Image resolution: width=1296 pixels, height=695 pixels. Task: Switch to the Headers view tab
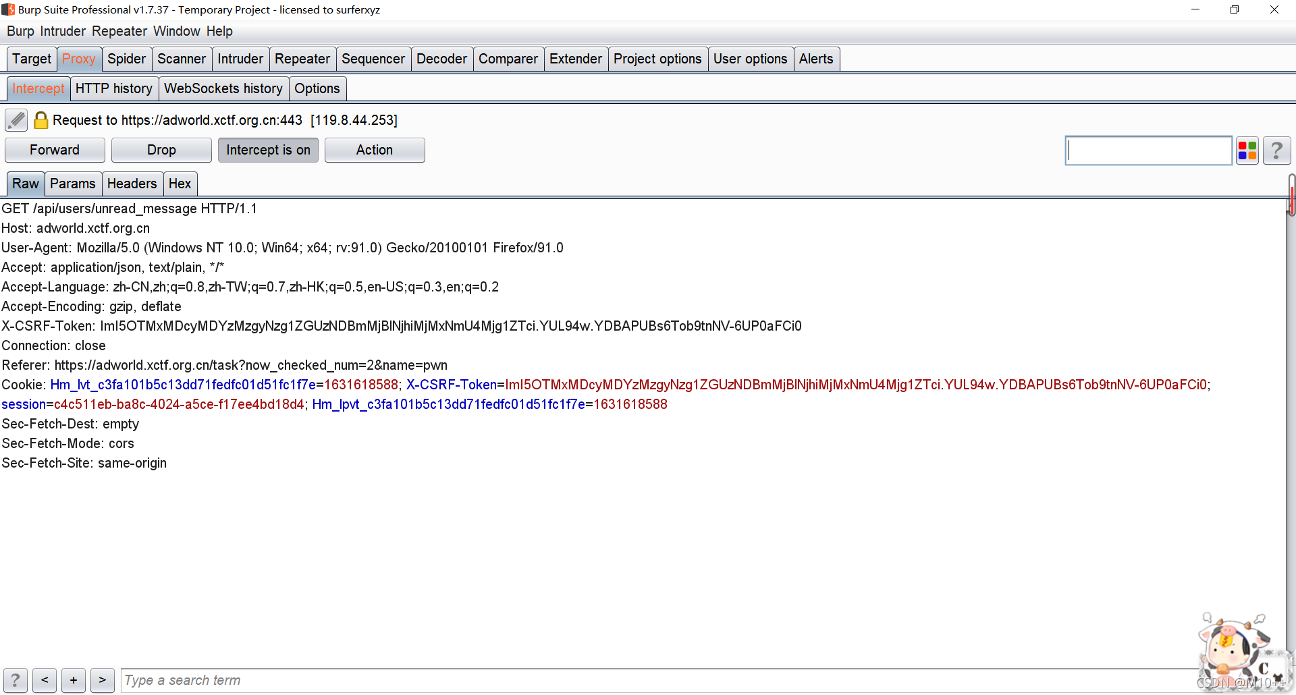click(132, 184)
